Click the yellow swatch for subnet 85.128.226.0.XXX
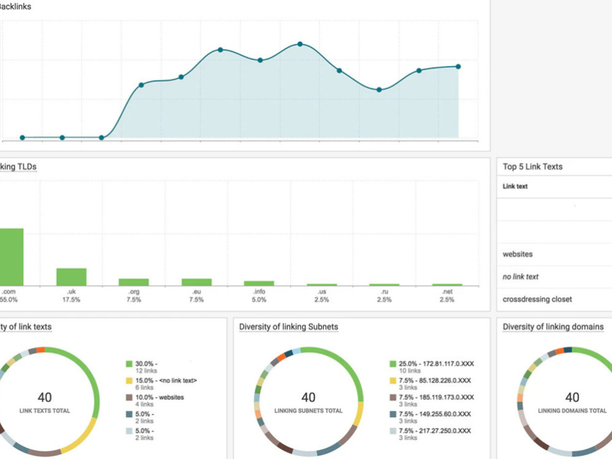Viewport: 612px width, 459px height. [393, 381]
